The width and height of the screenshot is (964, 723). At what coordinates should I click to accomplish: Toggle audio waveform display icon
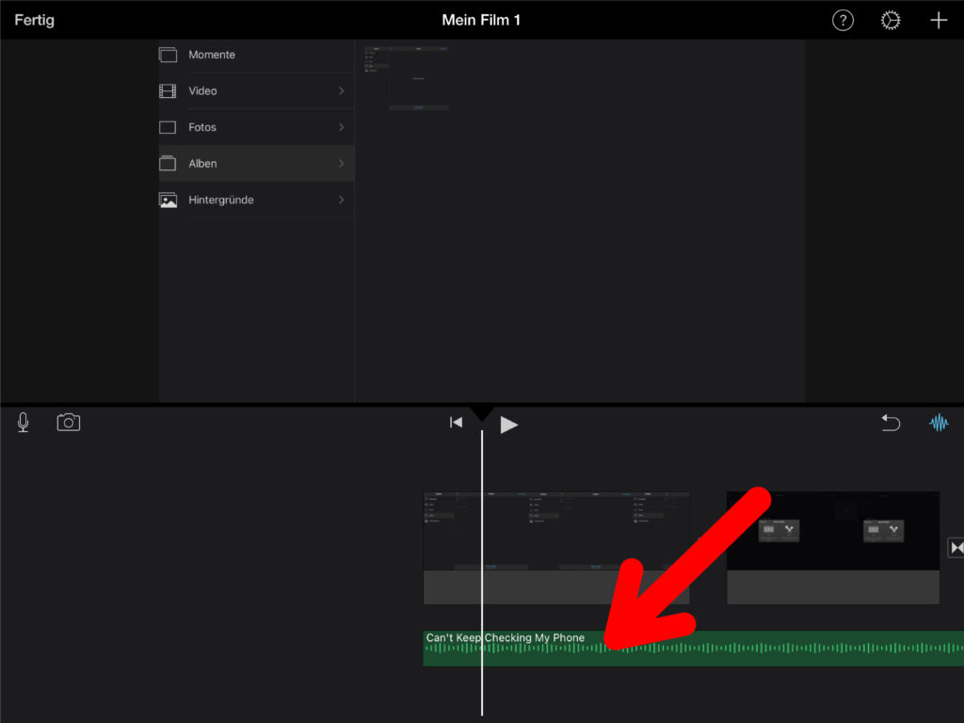coord(939,424)
